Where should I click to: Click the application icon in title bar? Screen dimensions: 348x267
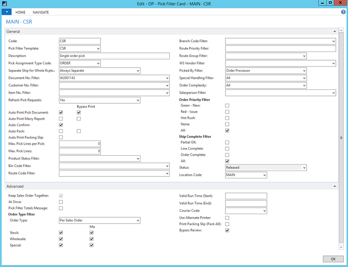(x=5, y=4)
